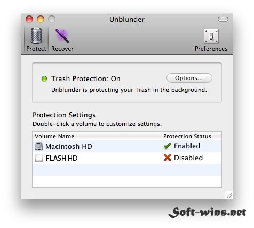Select the FLASH HD volume row
The image size is (254, 228).
pyautogui.click(x=127, y=158)
